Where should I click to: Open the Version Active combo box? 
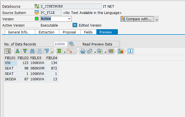[56, 19]
